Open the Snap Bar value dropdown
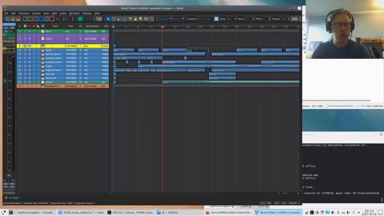This screenshot has height=216, width=384. [x=232, y=19]
